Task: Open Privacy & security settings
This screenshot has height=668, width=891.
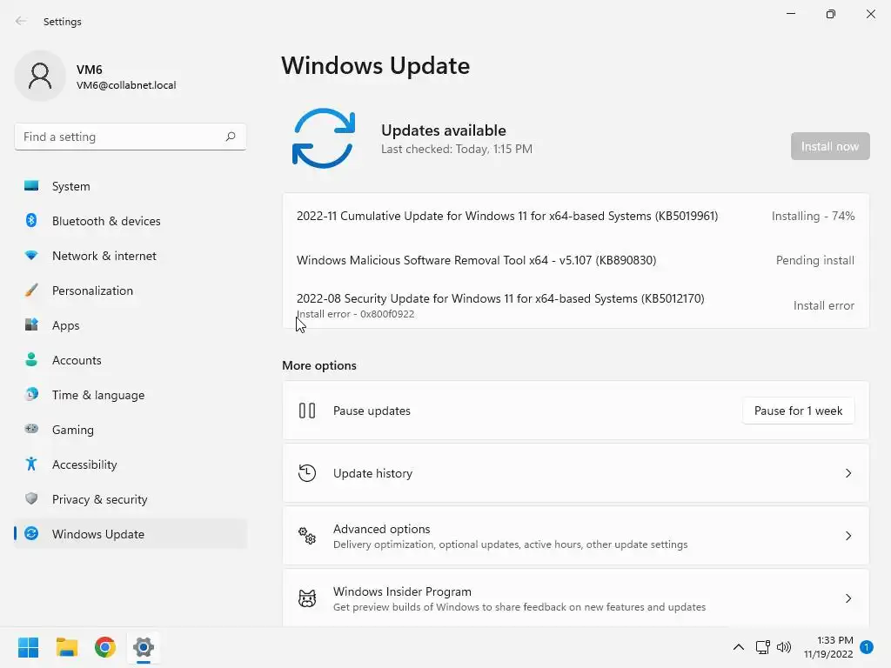Action: tap(131, 499)
